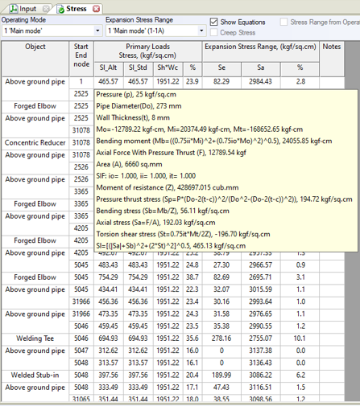Click the Object column header
The width and height of the screenshot is (360, 406).
pyautogui.click(x=35, y=59)
